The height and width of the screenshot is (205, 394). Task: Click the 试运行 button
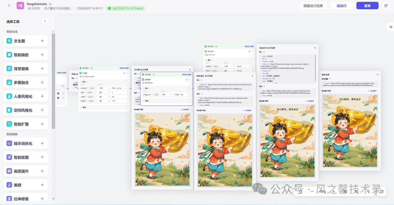tap(341, 6)
